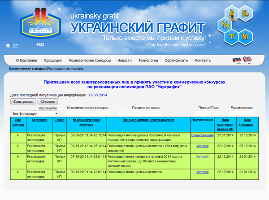Click Коммерческие конкурсы breadcrumb
Image resolution: width=269 pixels, height=200 pixels.
tap(28, 69)
